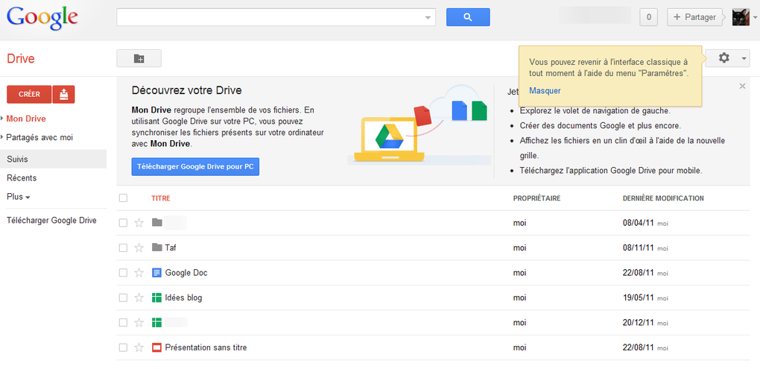Open the search options dropdown arrow
The image size is (760, 369).
(x=428, y=17)
